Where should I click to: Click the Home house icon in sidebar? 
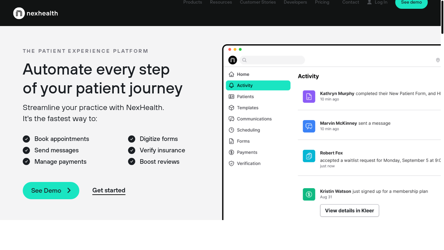coord(231,74)
